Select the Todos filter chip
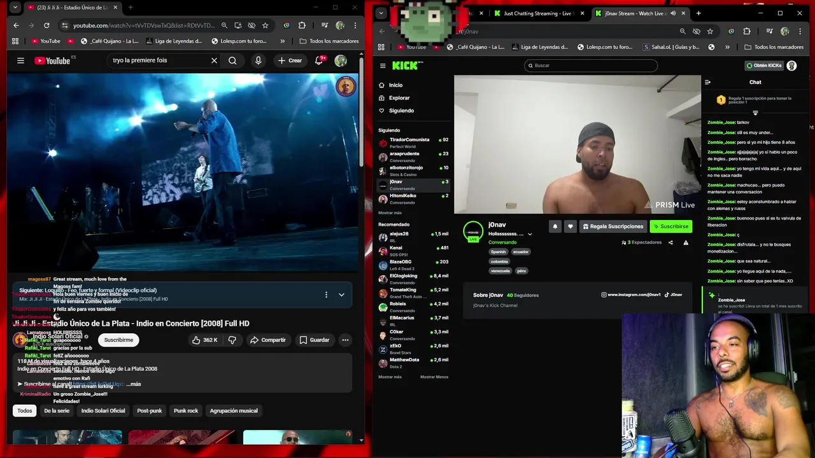 tap(24, 410)
